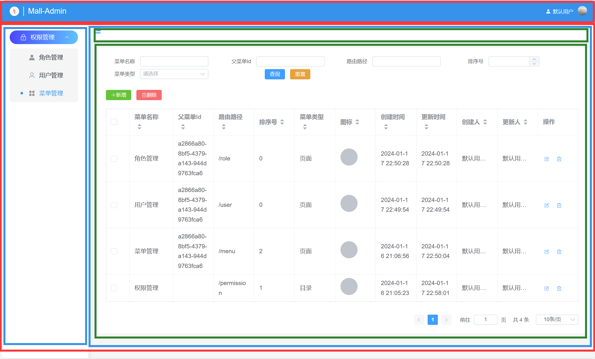595x359 pixels.
Task: Toggle the select-all header checkbox
Action: pyautogui.click(x=114, y=122)
